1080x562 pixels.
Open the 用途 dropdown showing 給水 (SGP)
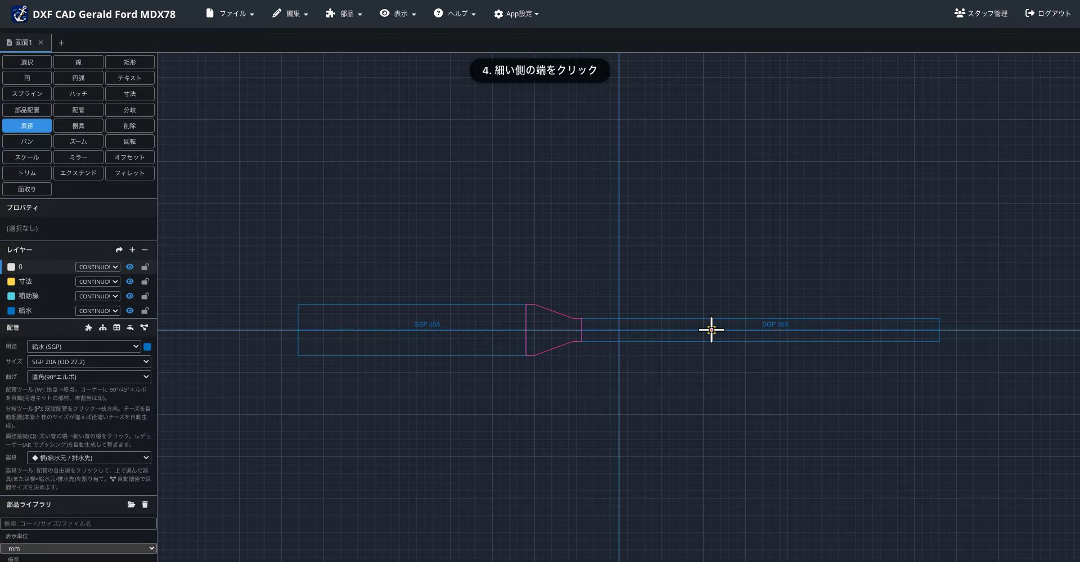click(x=84, y=347)
